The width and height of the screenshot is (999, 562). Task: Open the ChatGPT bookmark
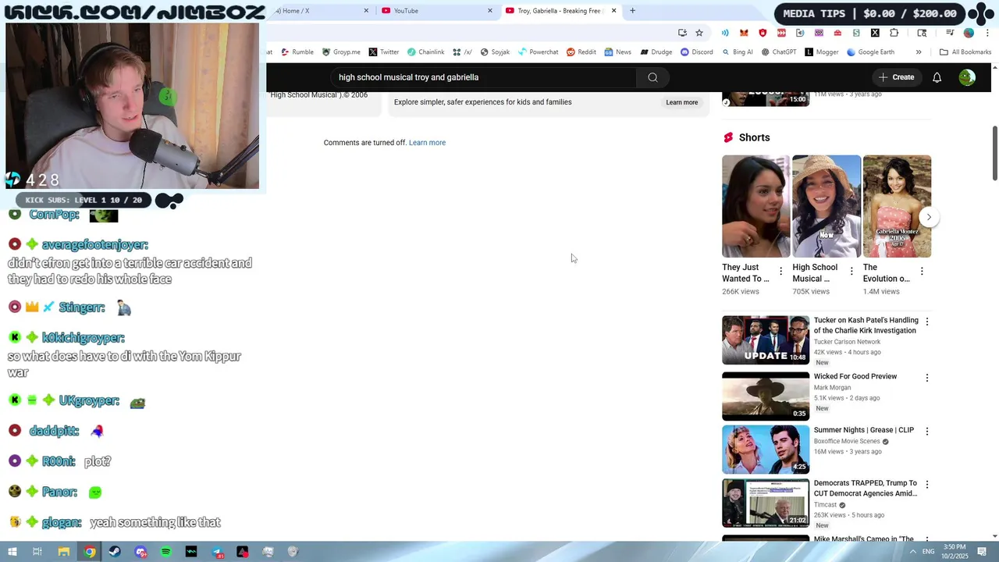tap(778, 52)
